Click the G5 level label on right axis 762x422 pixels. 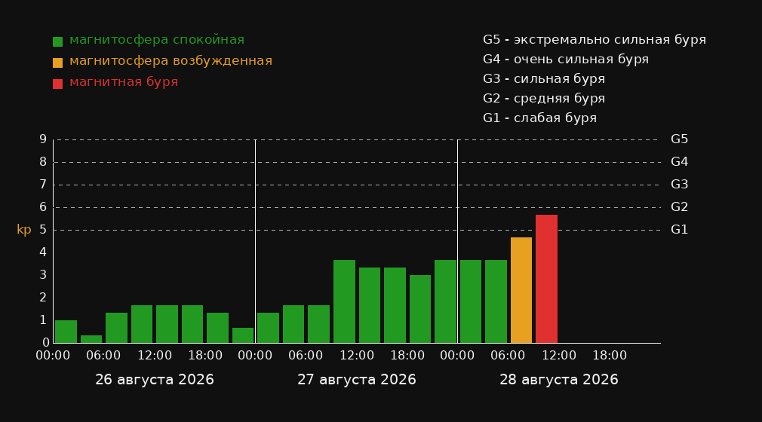[679, 139]
